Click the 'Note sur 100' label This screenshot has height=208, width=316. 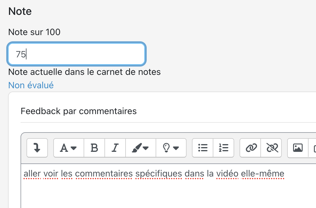click(x=34, y=32)
